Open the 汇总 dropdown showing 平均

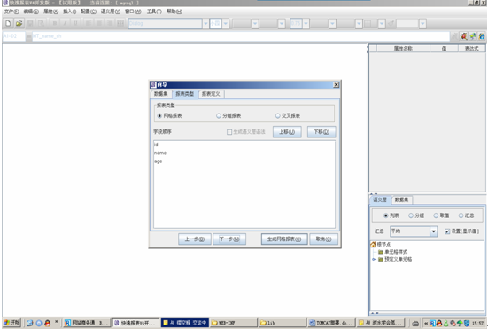(434, 231)
